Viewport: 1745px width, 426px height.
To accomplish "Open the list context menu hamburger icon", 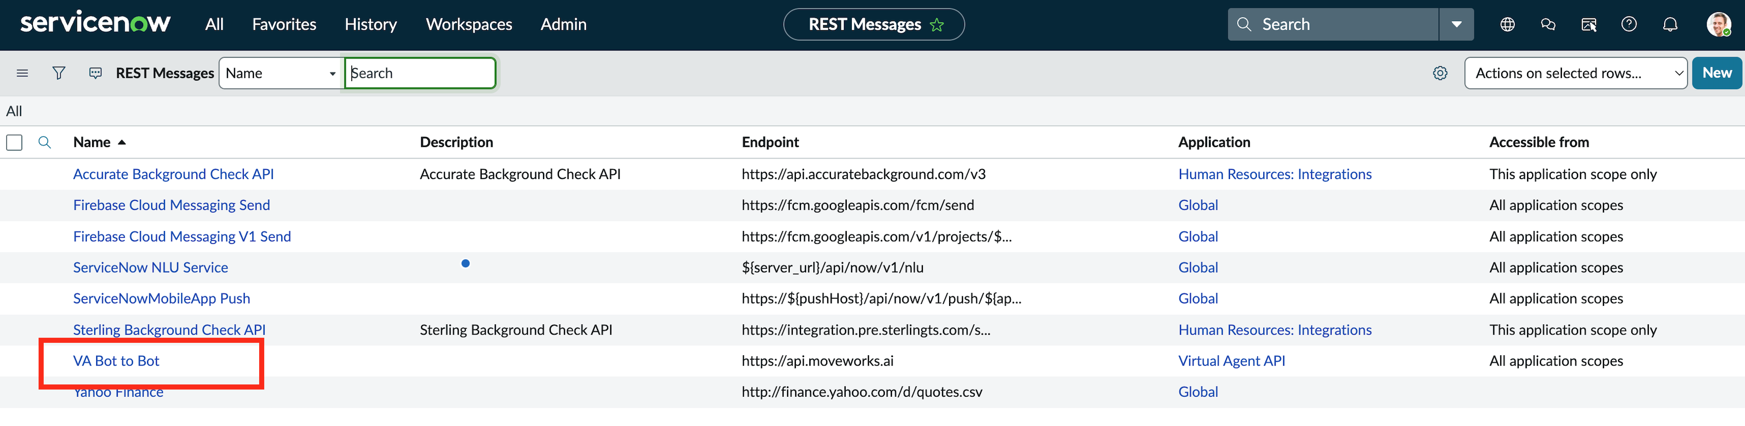I will (x=22, y=73).
